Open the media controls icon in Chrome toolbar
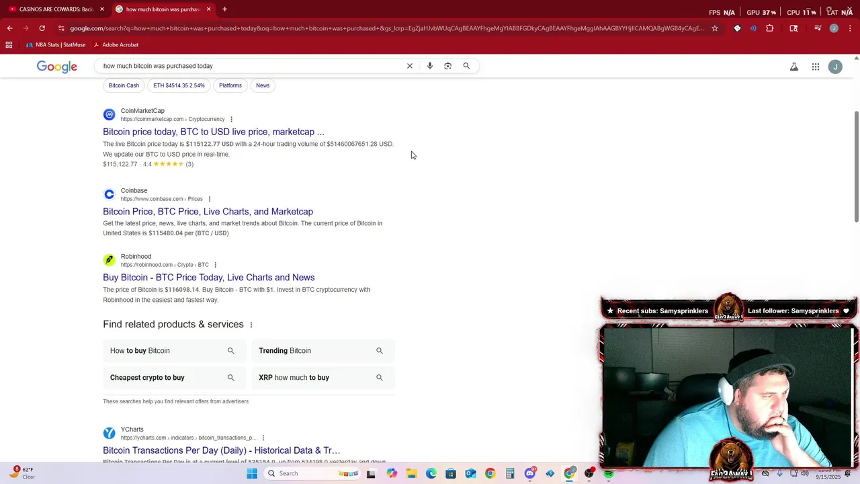The height and width of the screenshot is (484, 860). [x=818, y=28]
